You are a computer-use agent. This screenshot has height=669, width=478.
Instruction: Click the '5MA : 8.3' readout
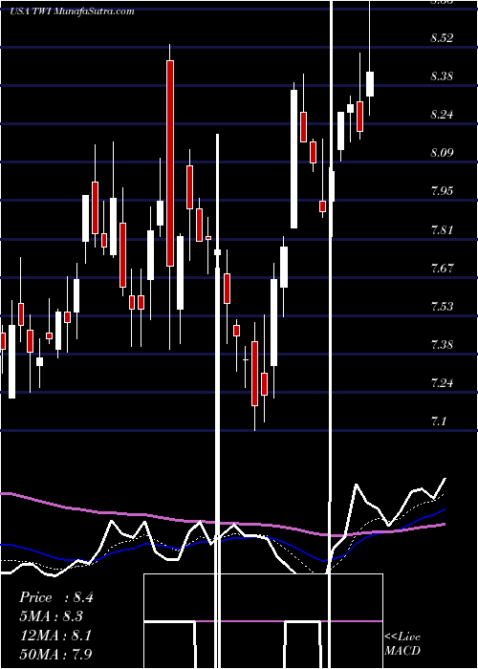(51, 616)
